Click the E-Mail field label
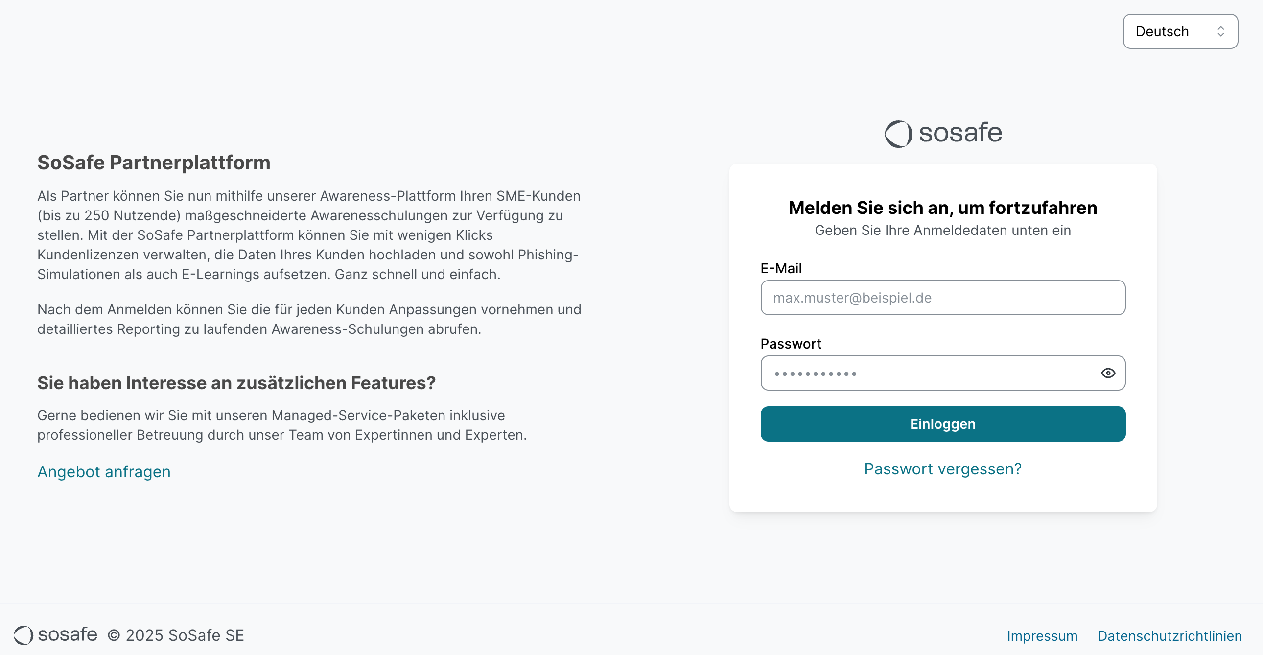The height and width of the screenshot is (655, 1263). click(780, 268)
